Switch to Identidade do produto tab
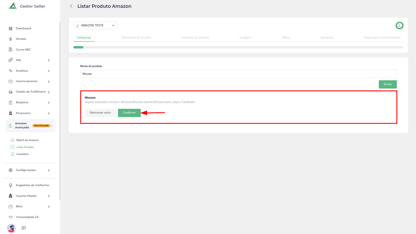The image size is (416, 234). [x=136, y=37]
